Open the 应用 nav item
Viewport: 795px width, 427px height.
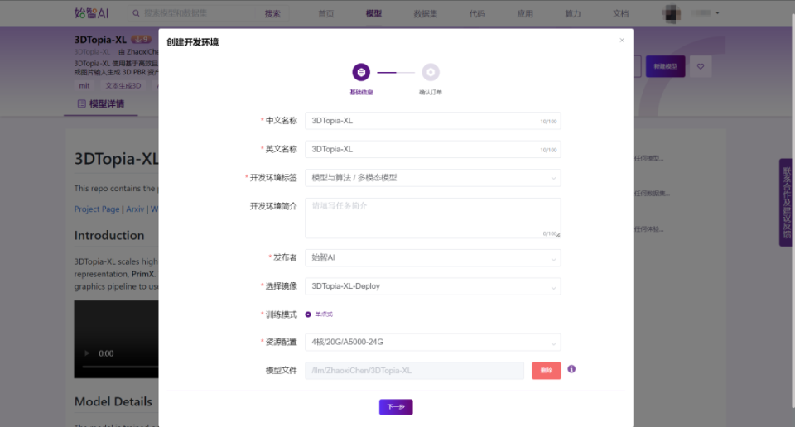(x=525, y=14)
